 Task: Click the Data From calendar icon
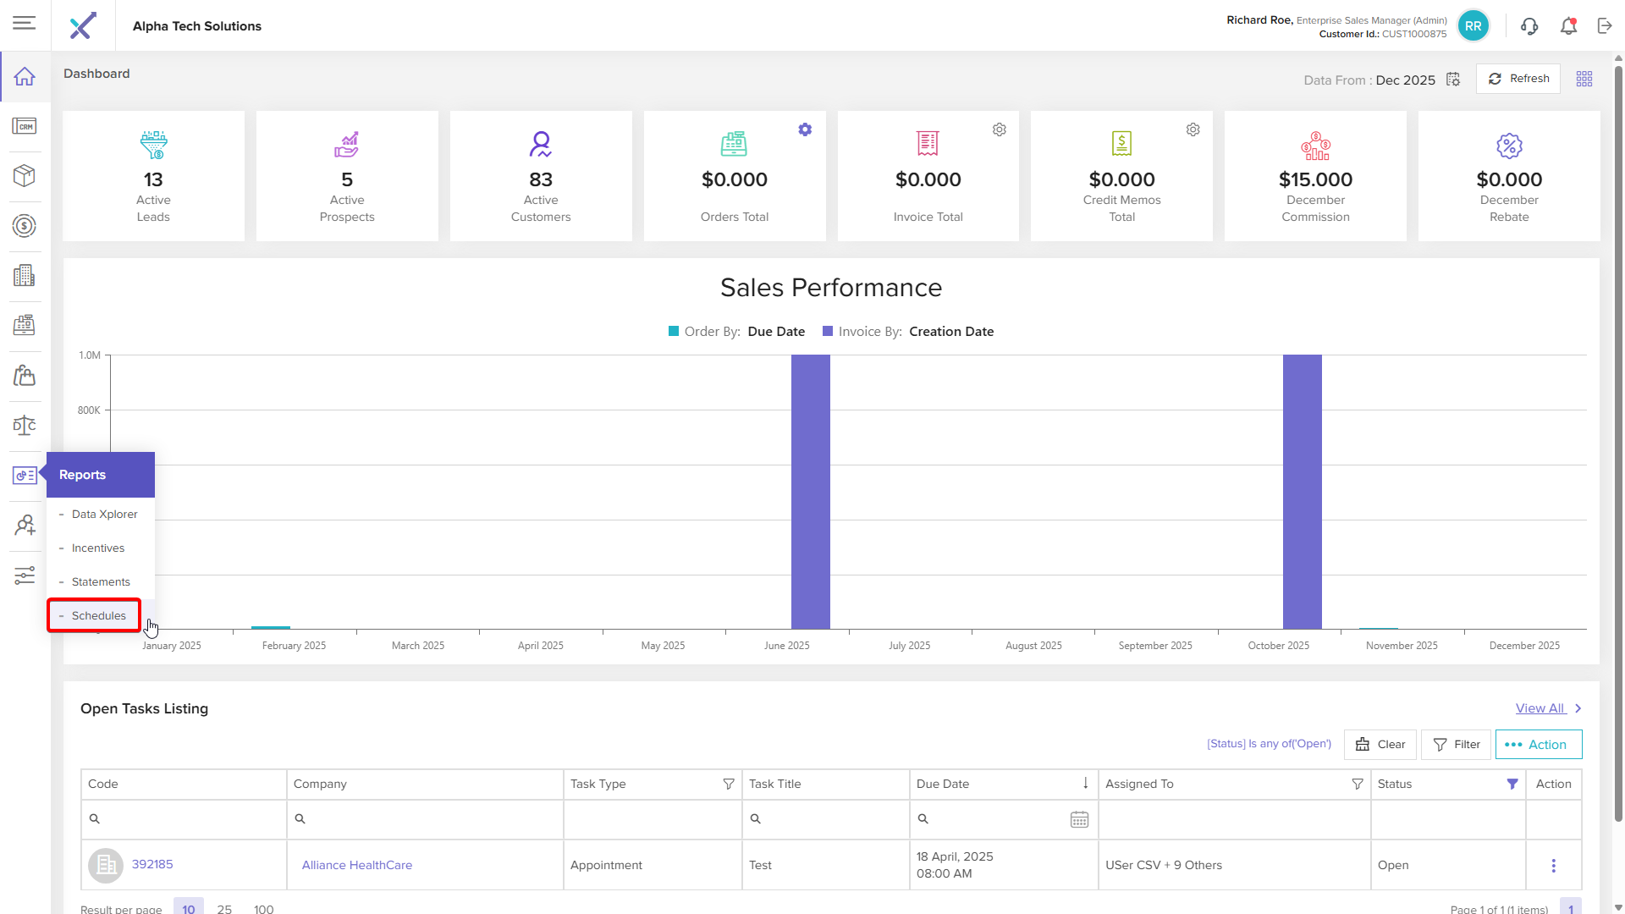[x=1453, y=80]
